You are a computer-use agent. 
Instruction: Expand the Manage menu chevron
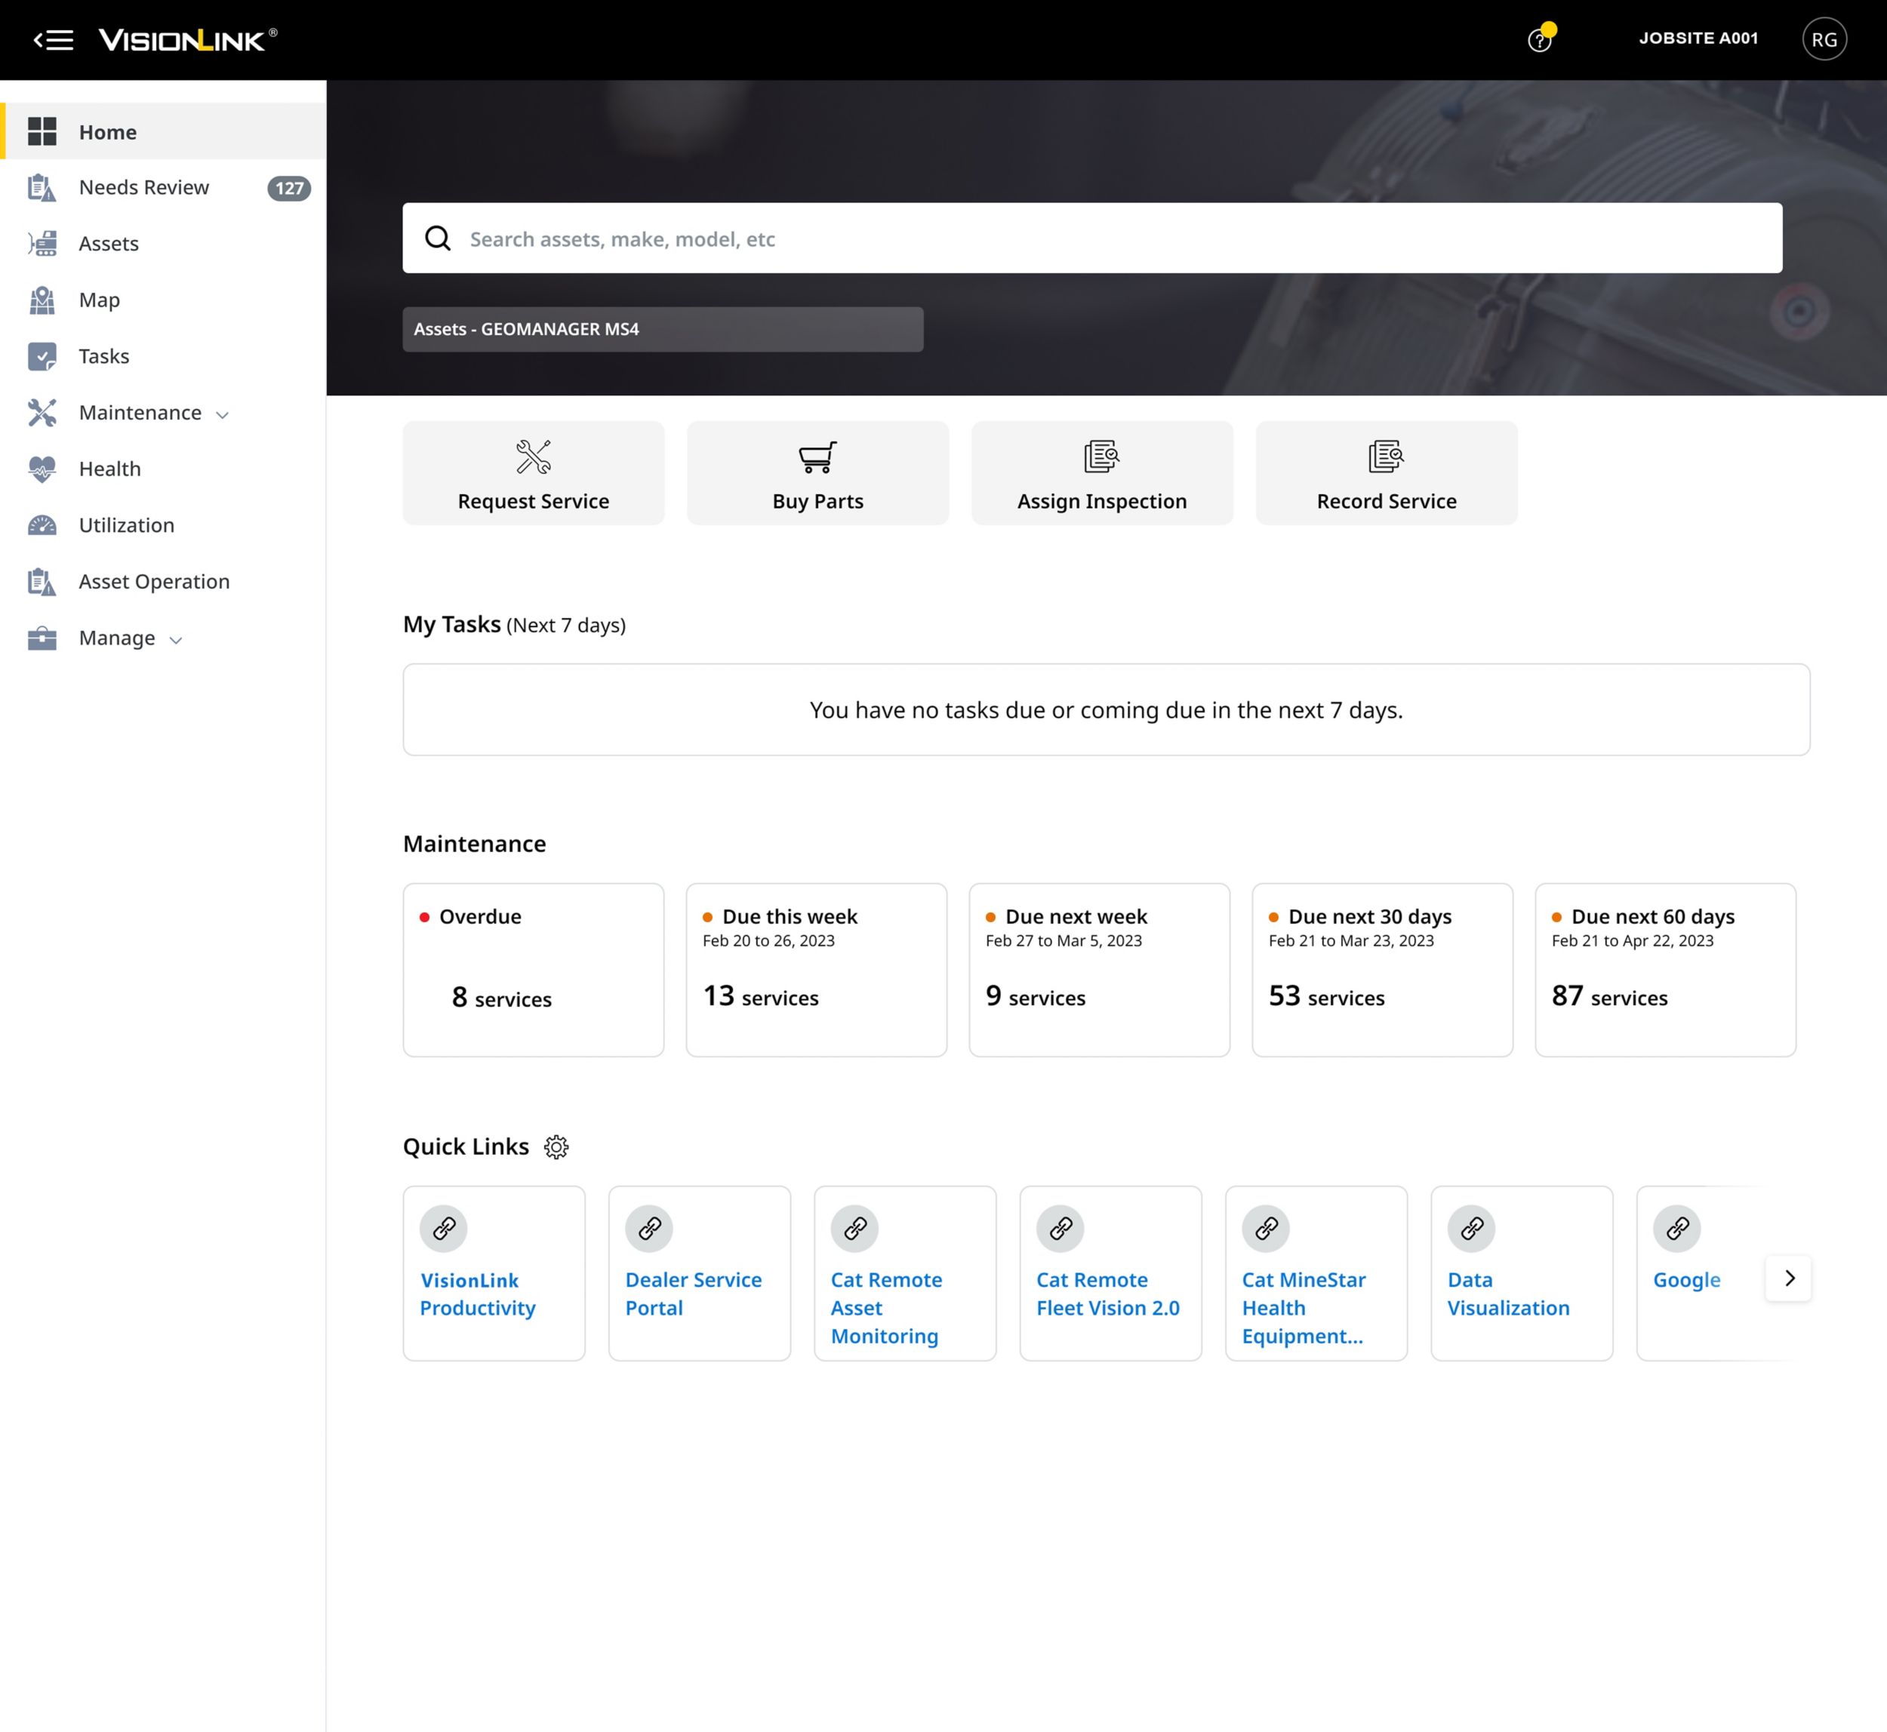(x=175, y=640)
